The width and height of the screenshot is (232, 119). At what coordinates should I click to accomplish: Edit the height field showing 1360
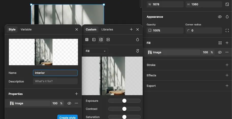coord(204,4)
